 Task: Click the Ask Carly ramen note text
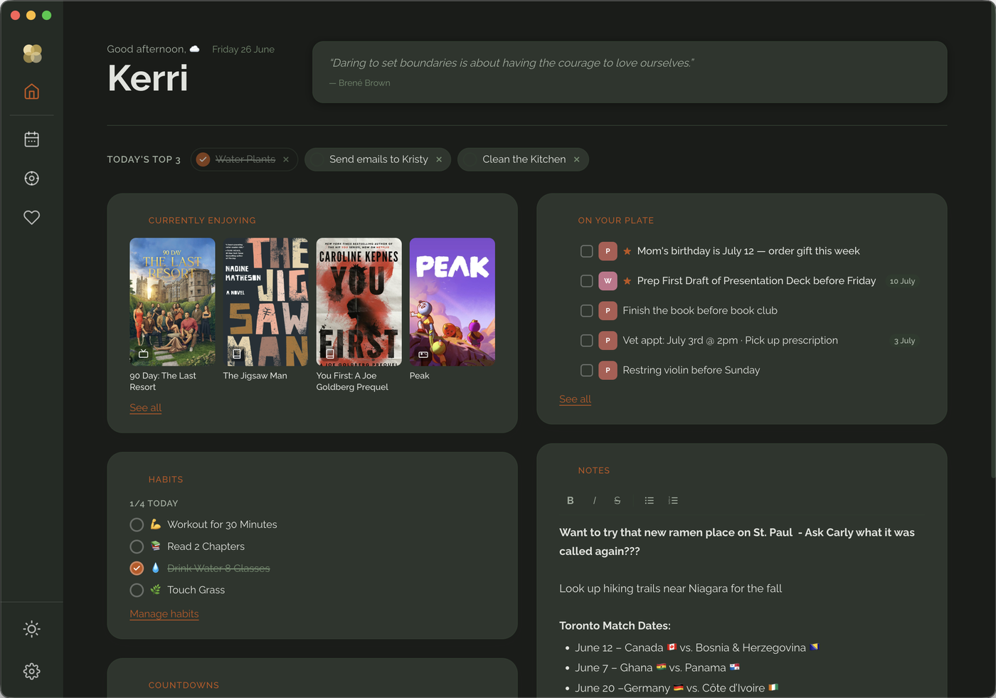point(738,541)
